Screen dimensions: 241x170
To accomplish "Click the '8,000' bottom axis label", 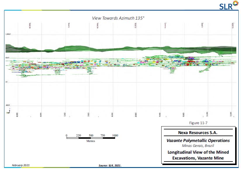I will coord(112,115).
